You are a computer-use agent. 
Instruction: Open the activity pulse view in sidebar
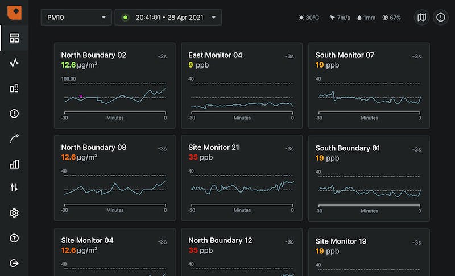14,63
